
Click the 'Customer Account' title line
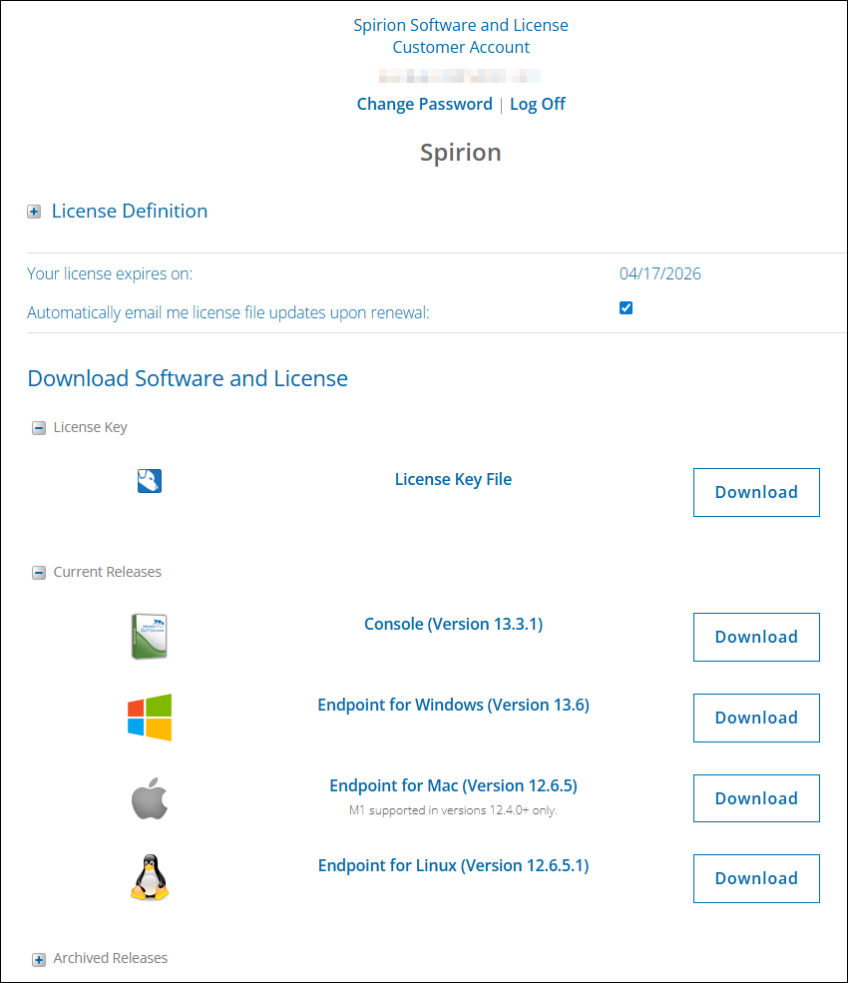[x=461, y=47]
